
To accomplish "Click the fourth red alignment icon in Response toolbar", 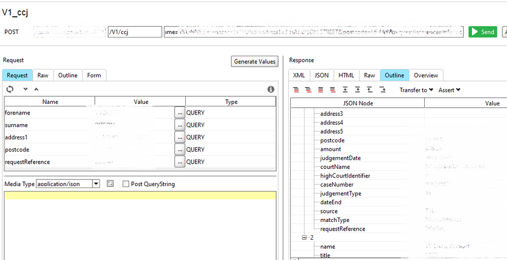I will [x=332, y=90].
